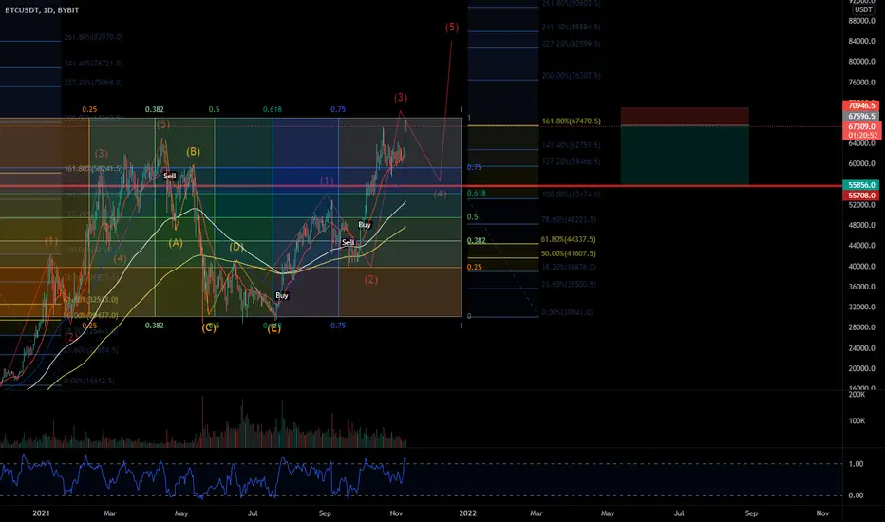This screenshot has width=885, height=522.
Task: Select the short position's red stop-loss zone
Action: [x=685, y=116]
